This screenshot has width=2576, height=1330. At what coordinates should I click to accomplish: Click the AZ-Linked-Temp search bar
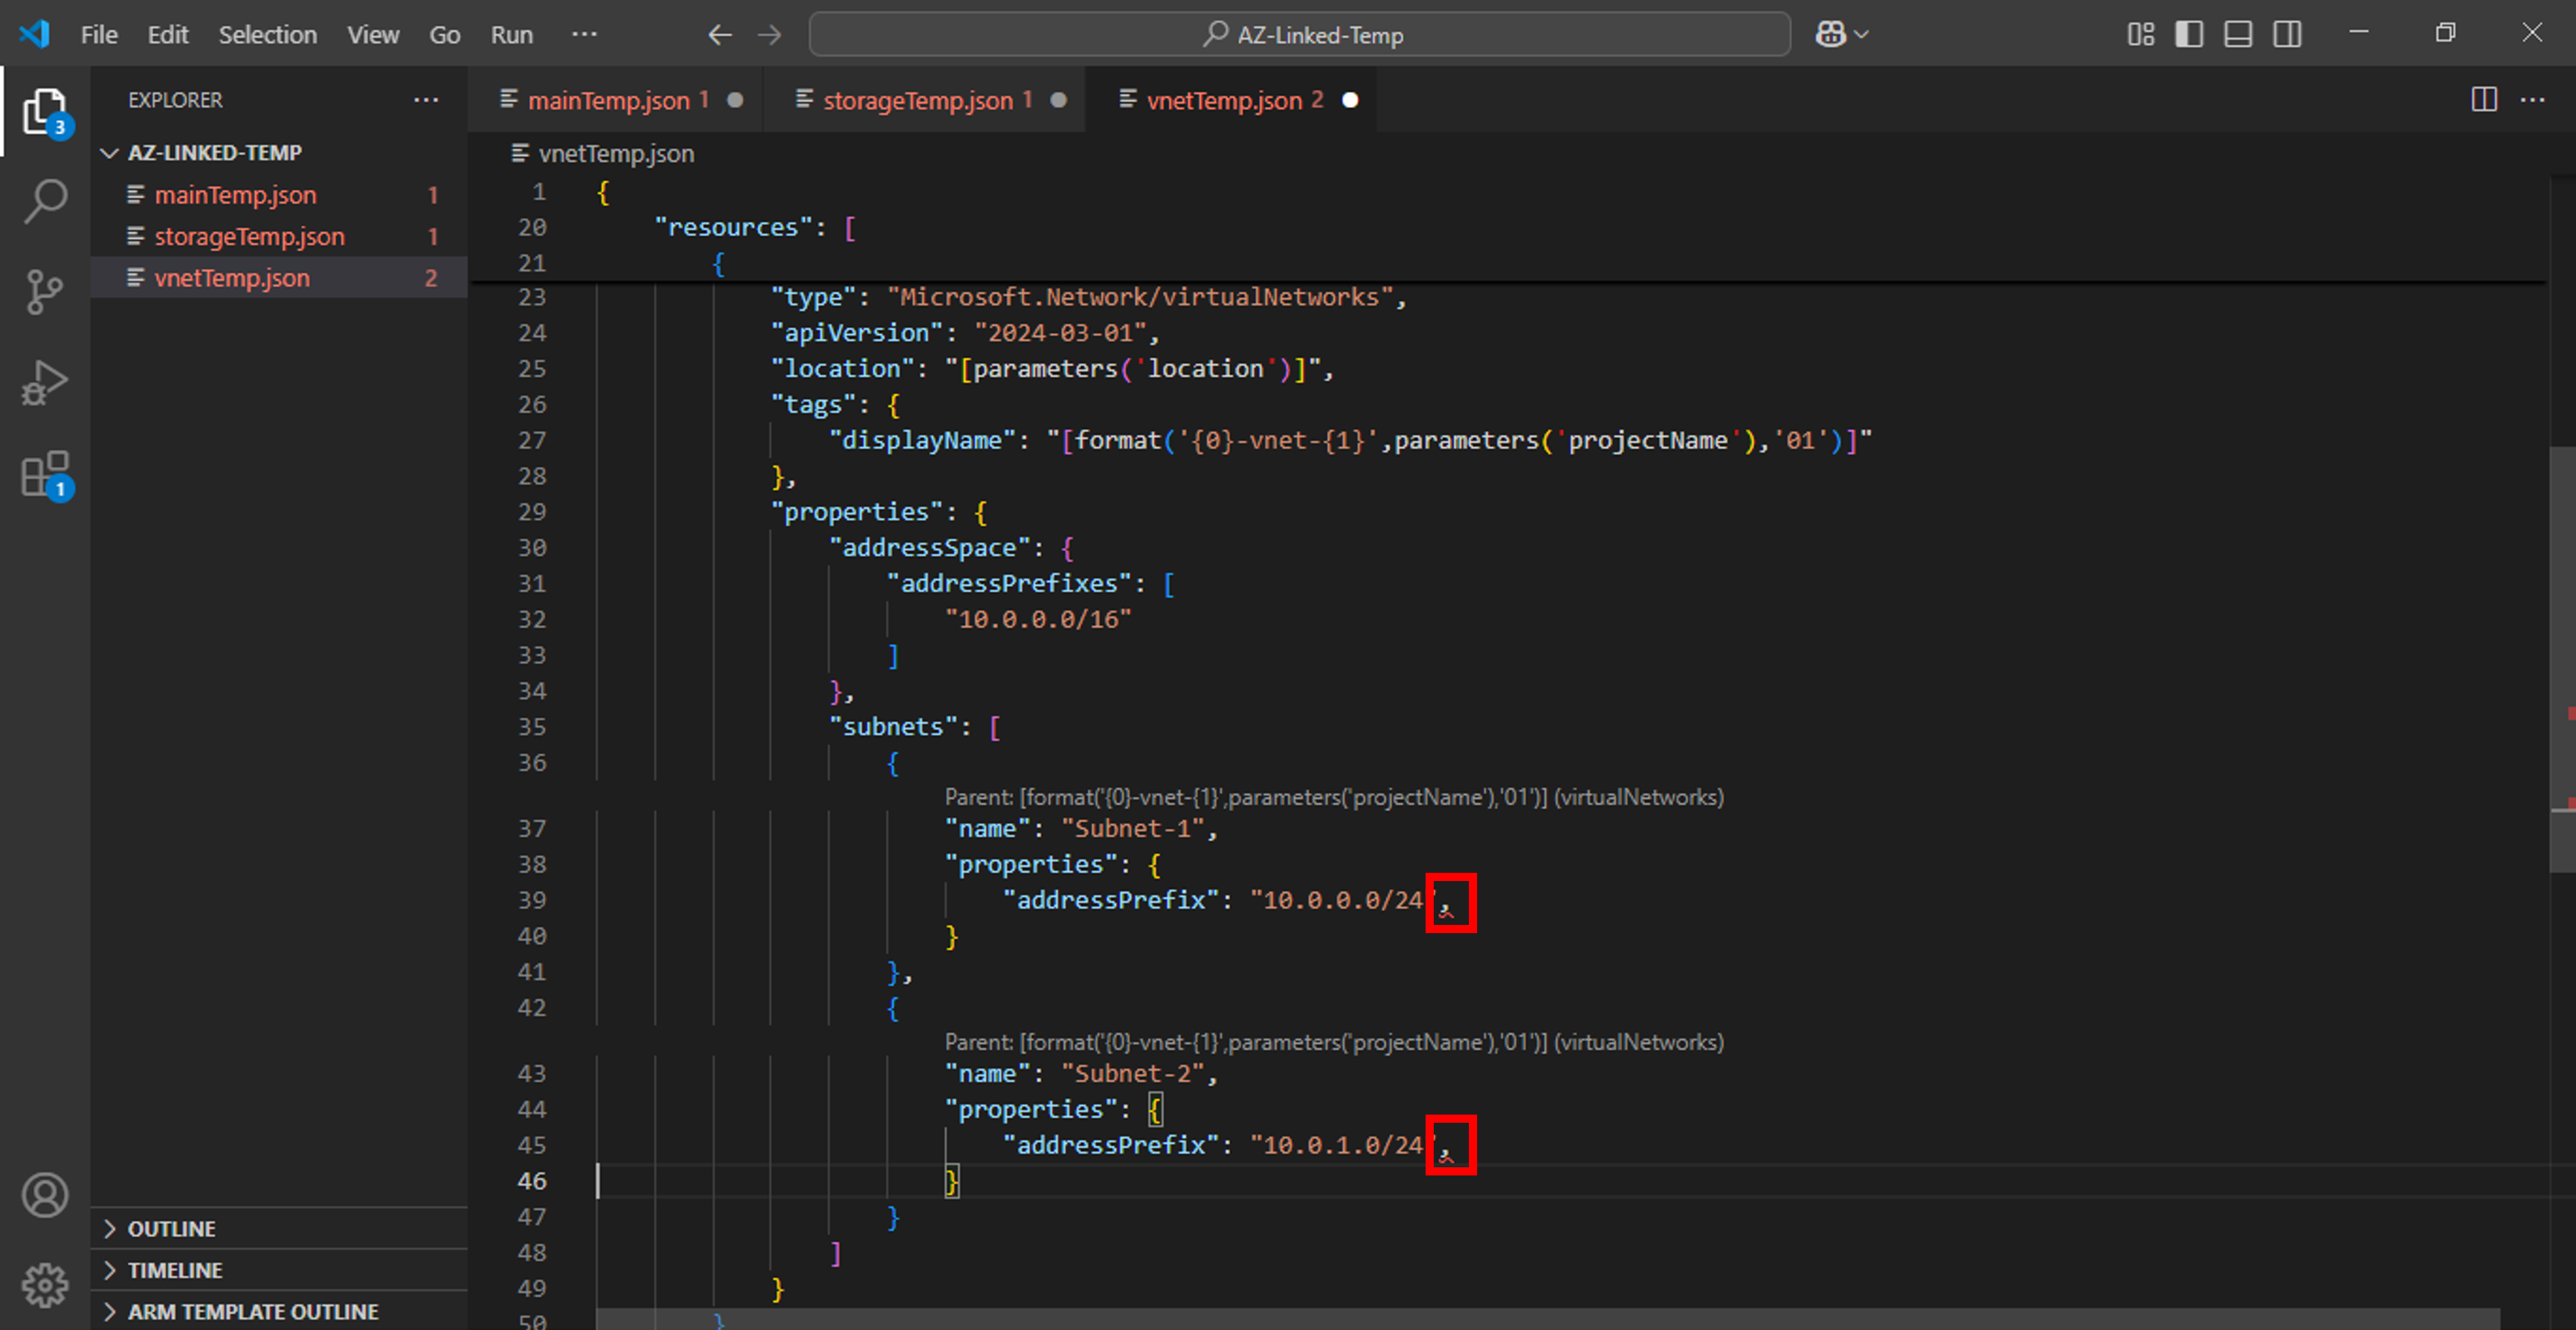(1300, 33)
